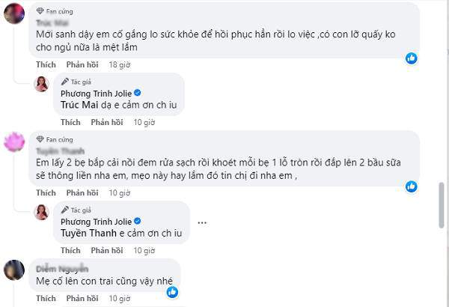Click the Trúc Mai mention in the author's reply

tap(79, 106)
